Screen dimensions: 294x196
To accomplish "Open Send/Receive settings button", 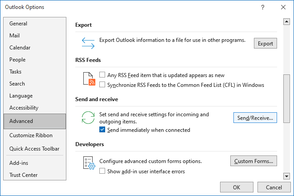I will pyautogui.click(x=255, y=118).
